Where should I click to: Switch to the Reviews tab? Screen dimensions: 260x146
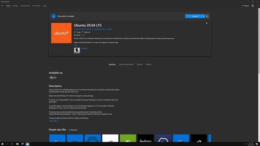click(140, 64)
